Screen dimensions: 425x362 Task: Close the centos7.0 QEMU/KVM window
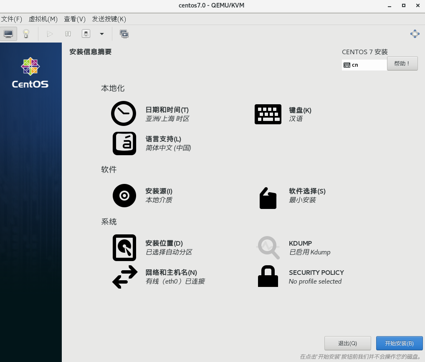click(417, 5)
